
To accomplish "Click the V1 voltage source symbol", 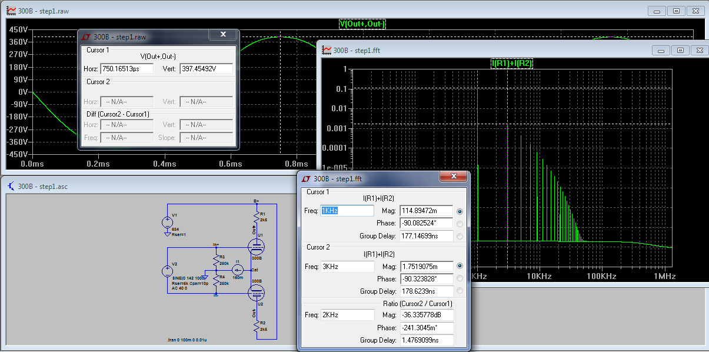I will pyautogui.click(x=167, y=223).
